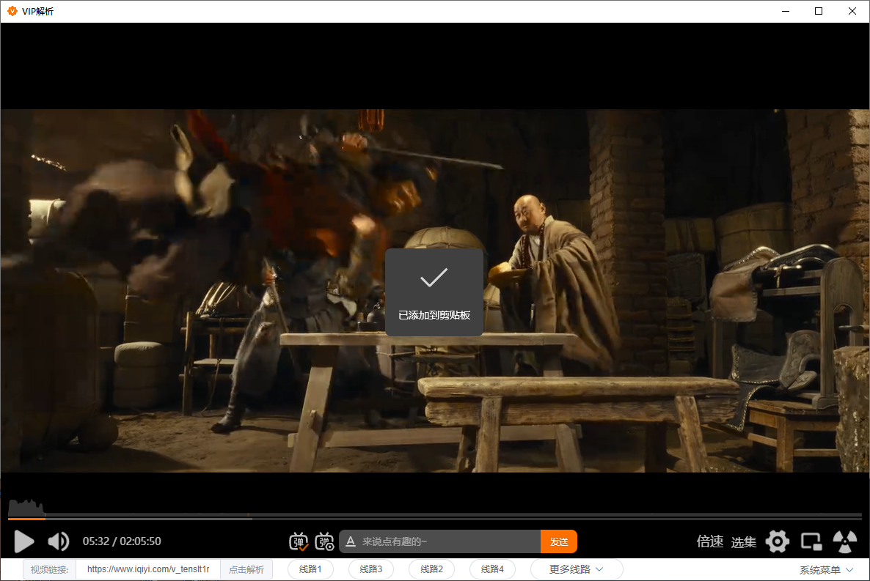The height and width of the screenshot is (581, 870).
Task: Toggle the danmaku bullet comments switch
Action: (299, 541)
